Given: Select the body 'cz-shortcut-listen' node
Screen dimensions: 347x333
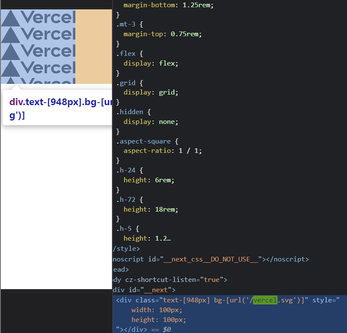Looking at the screenshot, I should [x=170, y=280].
